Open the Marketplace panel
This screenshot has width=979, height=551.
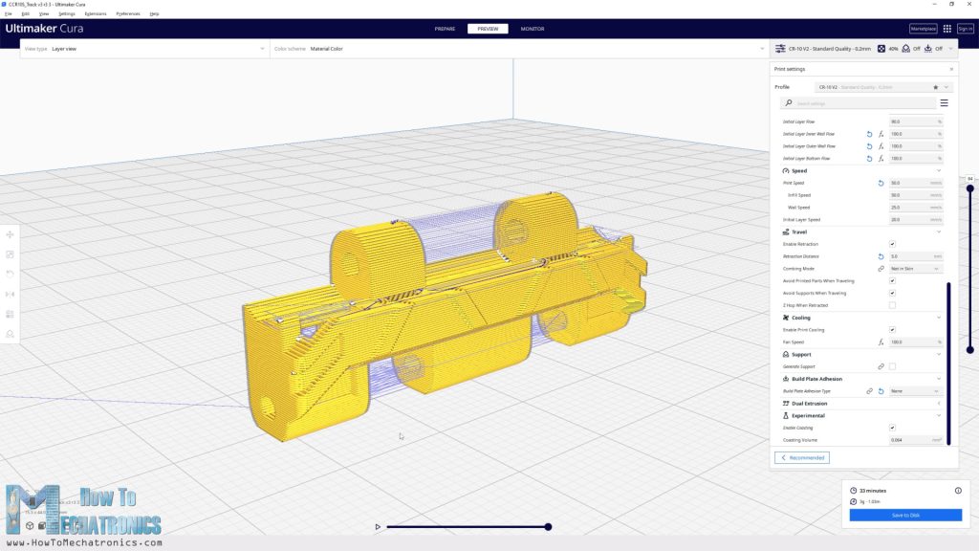[925, 29]
